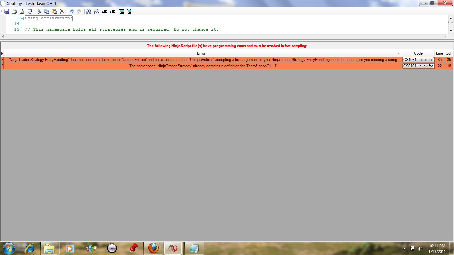The image size is (454, 255).
Task: Click line number 22 in the error list
Action: coord(439,66)
